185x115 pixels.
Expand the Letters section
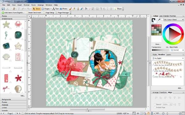(x=13, y=108)
